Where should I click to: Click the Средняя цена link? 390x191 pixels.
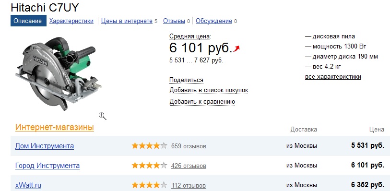click(189, 36)
